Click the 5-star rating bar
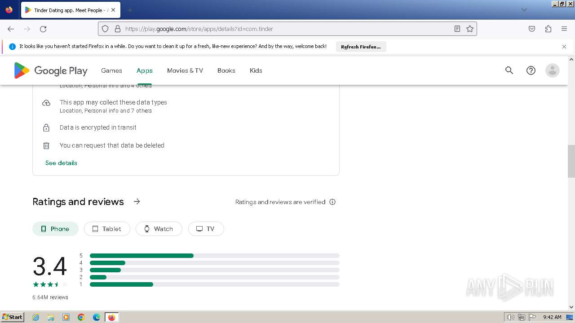575x323 pixels. tap(215, 256)
